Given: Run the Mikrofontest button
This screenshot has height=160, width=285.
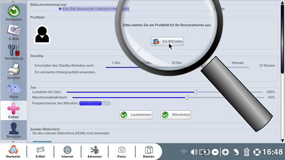Looking at the screenshot, I should coord(176,115).
